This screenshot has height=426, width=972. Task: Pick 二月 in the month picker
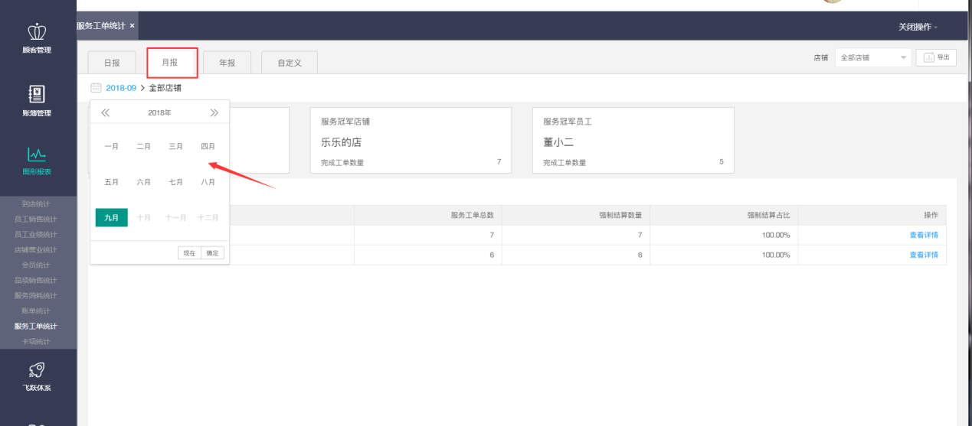[143, 146]
